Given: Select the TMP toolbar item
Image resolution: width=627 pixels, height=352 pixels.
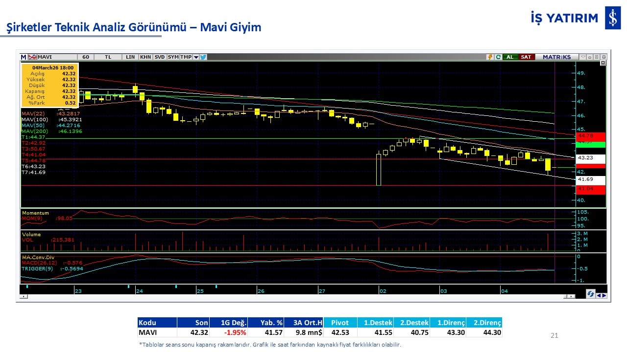Looking at the screenshot, I should [186, 57].
